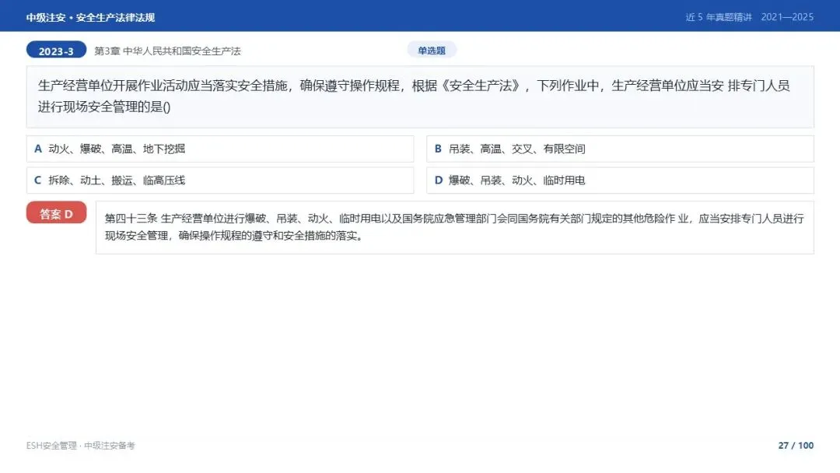Select option D 爆破、吊装、动火、临时用电
The image size is (840, 473).
(620, 180)
